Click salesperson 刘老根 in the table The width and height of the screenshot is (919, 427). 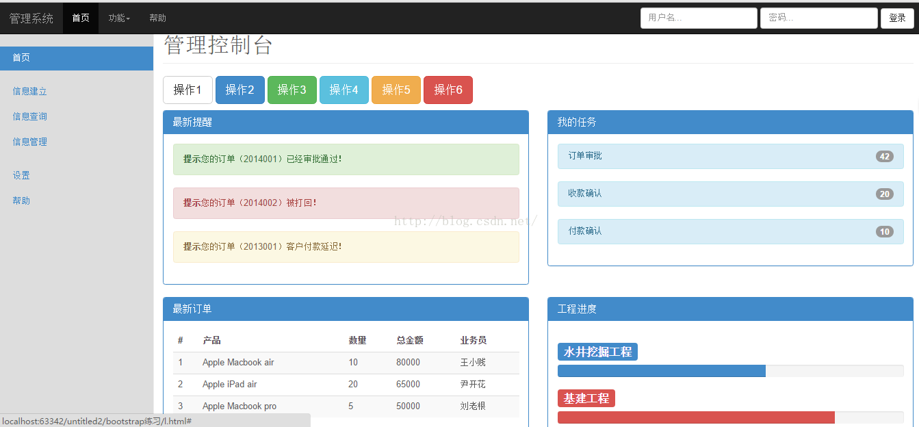[x=473, y=406]
